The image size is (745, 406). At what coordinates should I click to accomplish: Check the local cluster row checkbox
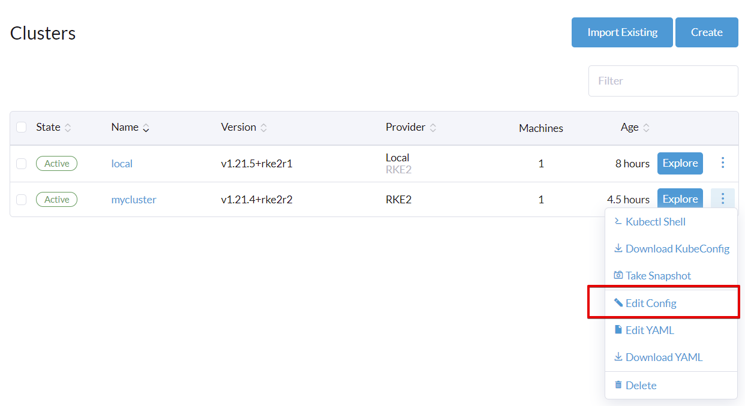click(22, 163)
